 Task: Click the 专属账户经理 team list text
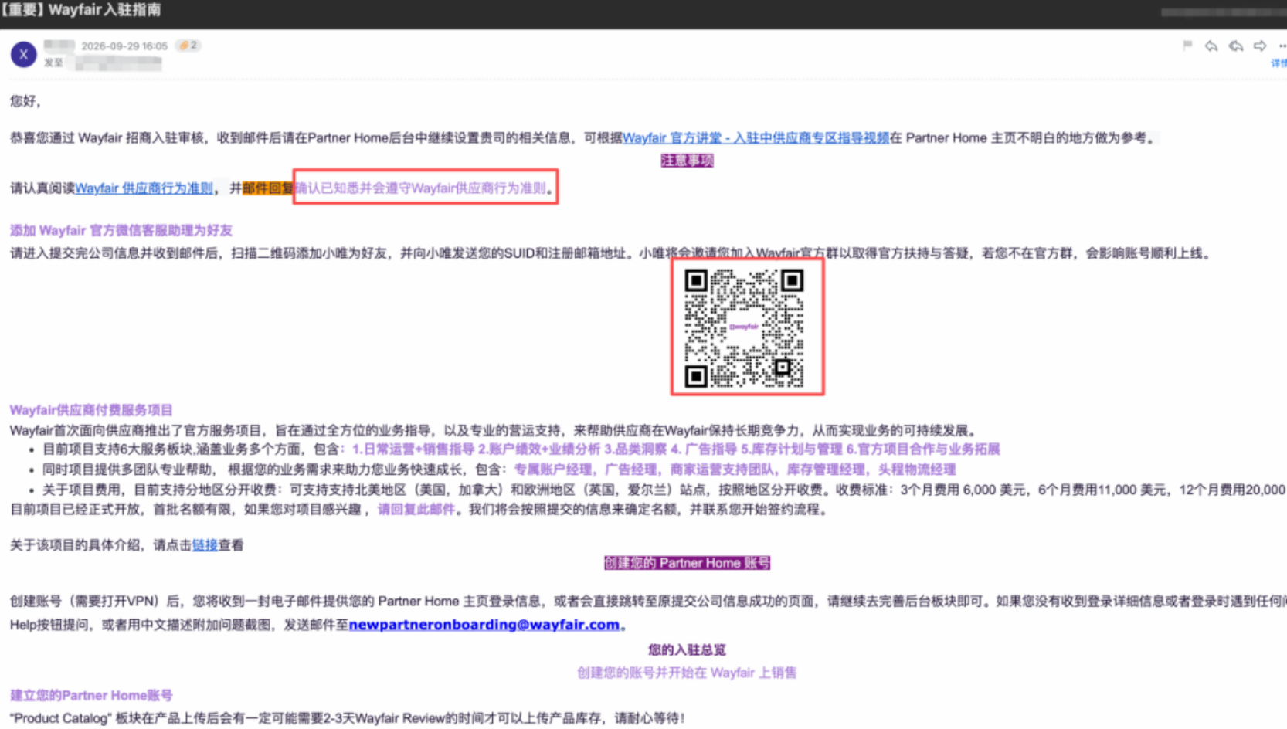(735, 470)
